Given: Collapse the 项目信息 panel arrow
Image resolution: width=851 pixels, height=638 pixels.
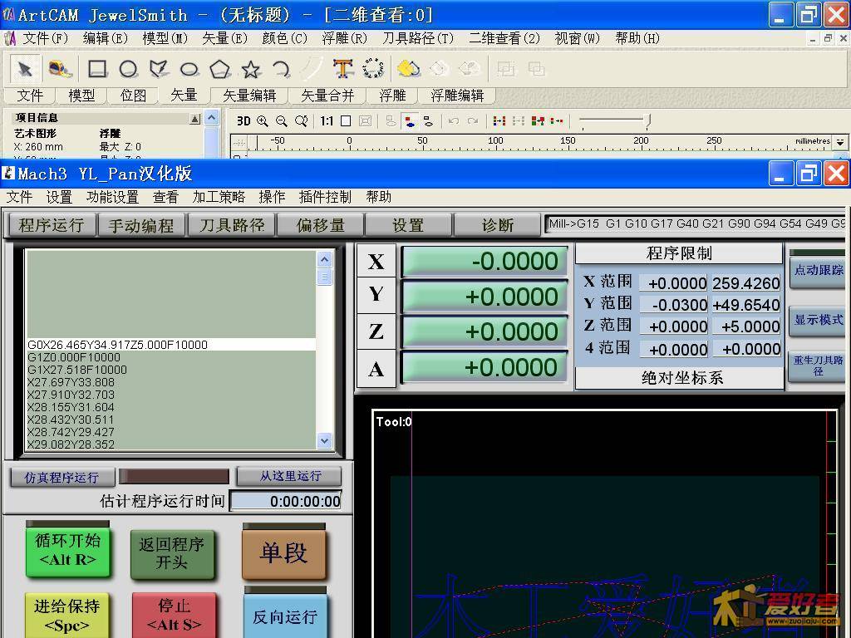Looking at the screenshot, I should [194, 119].
